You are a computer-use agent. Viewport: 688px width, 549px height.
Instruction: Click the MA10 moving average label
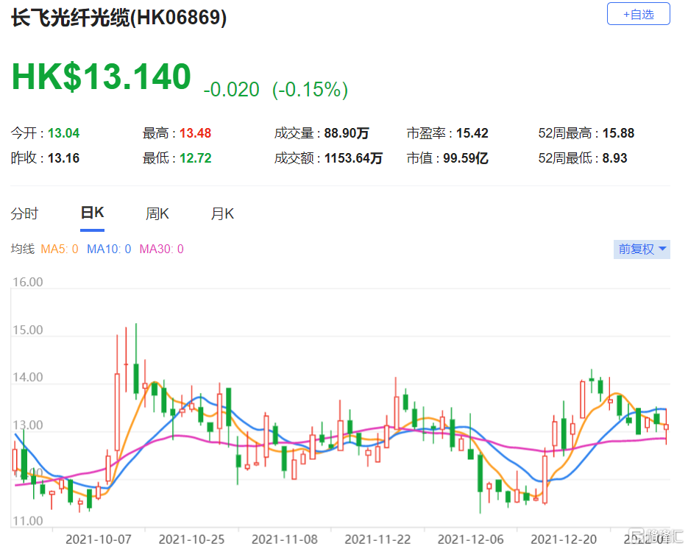(x=109, y=249)
